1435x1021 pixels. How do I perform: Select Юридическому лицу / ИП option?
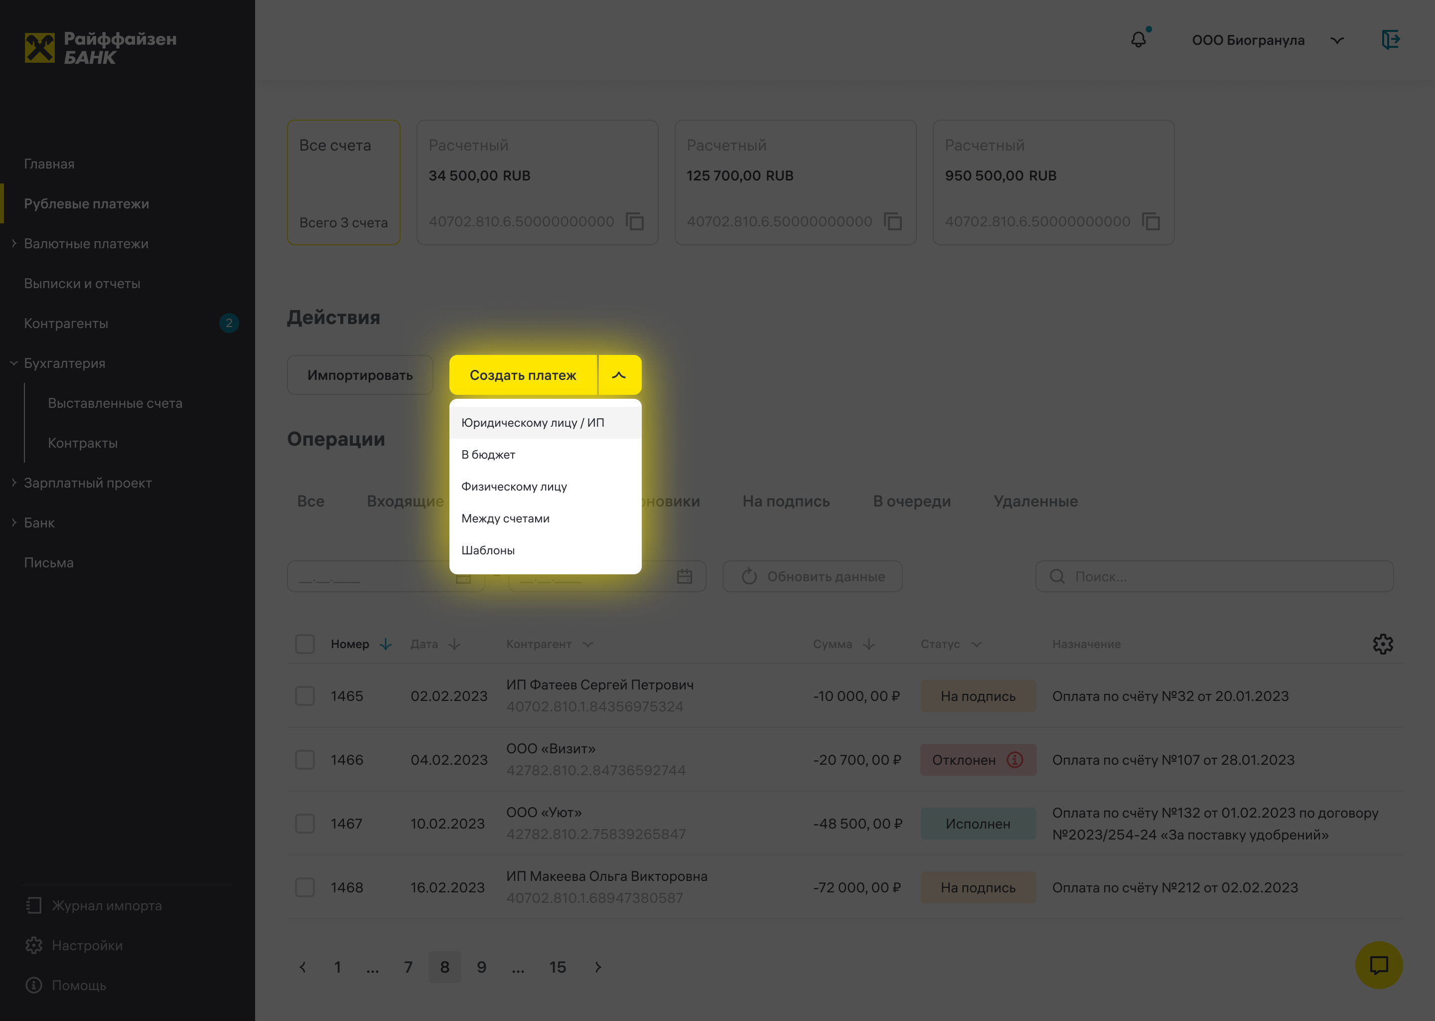coord(546,422)
